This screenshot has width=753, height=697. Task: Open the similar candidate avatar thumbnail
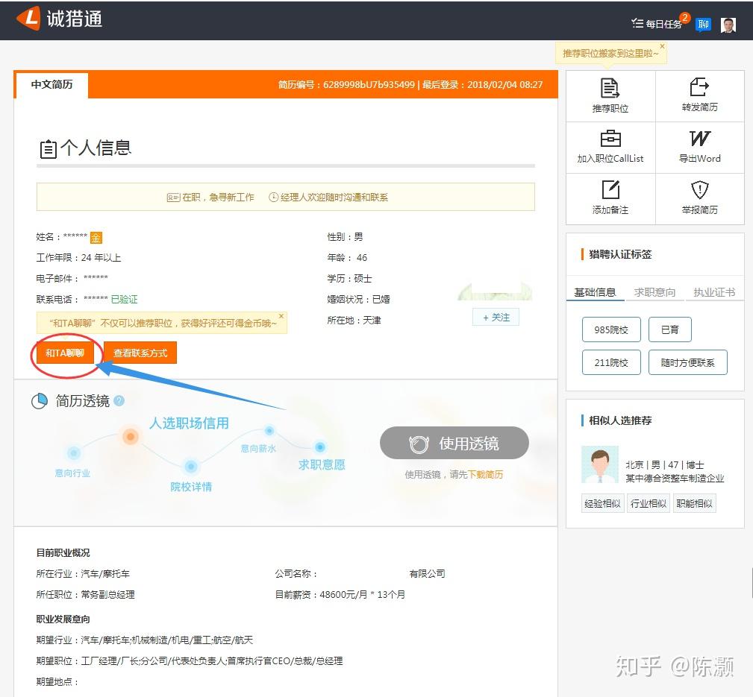[x=600, y=464]
